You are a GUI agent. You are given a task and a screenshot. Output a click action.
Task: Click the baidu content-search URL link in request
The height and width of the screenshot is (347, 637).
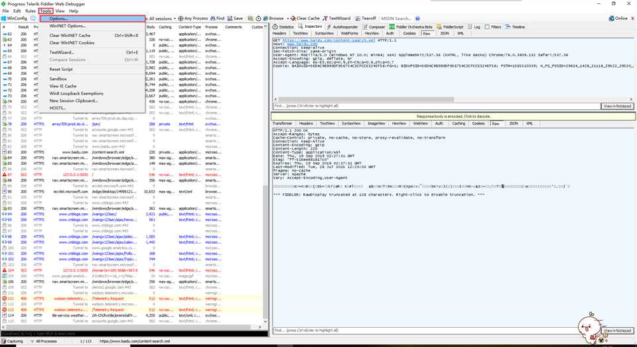point(328,40)
